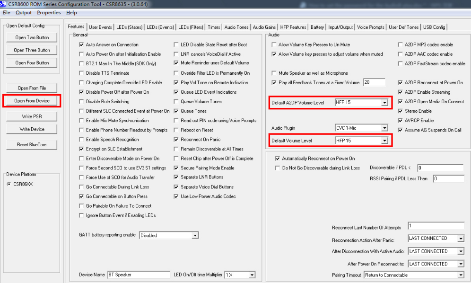Viewport: 471px width, 283px height.
Task: Open LED On/Off time Multiplier dropdown
Action: coord(252,275)
